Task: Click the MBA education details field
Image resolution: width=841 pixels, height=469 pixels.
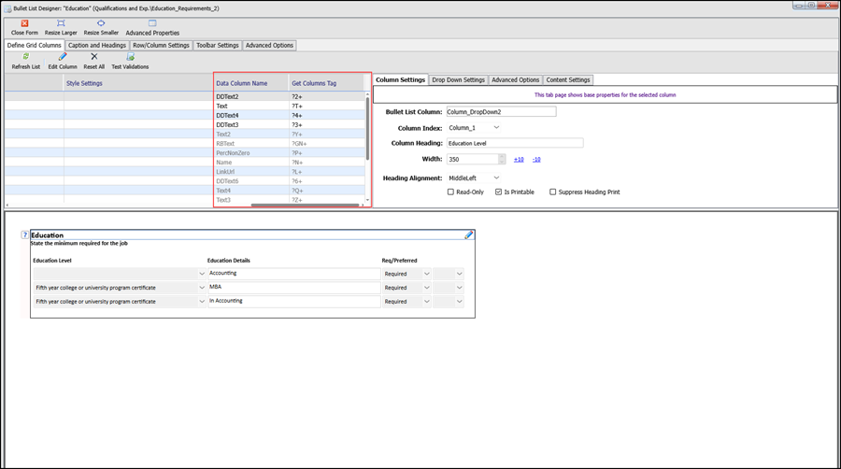Action: (x=294, y=288)
